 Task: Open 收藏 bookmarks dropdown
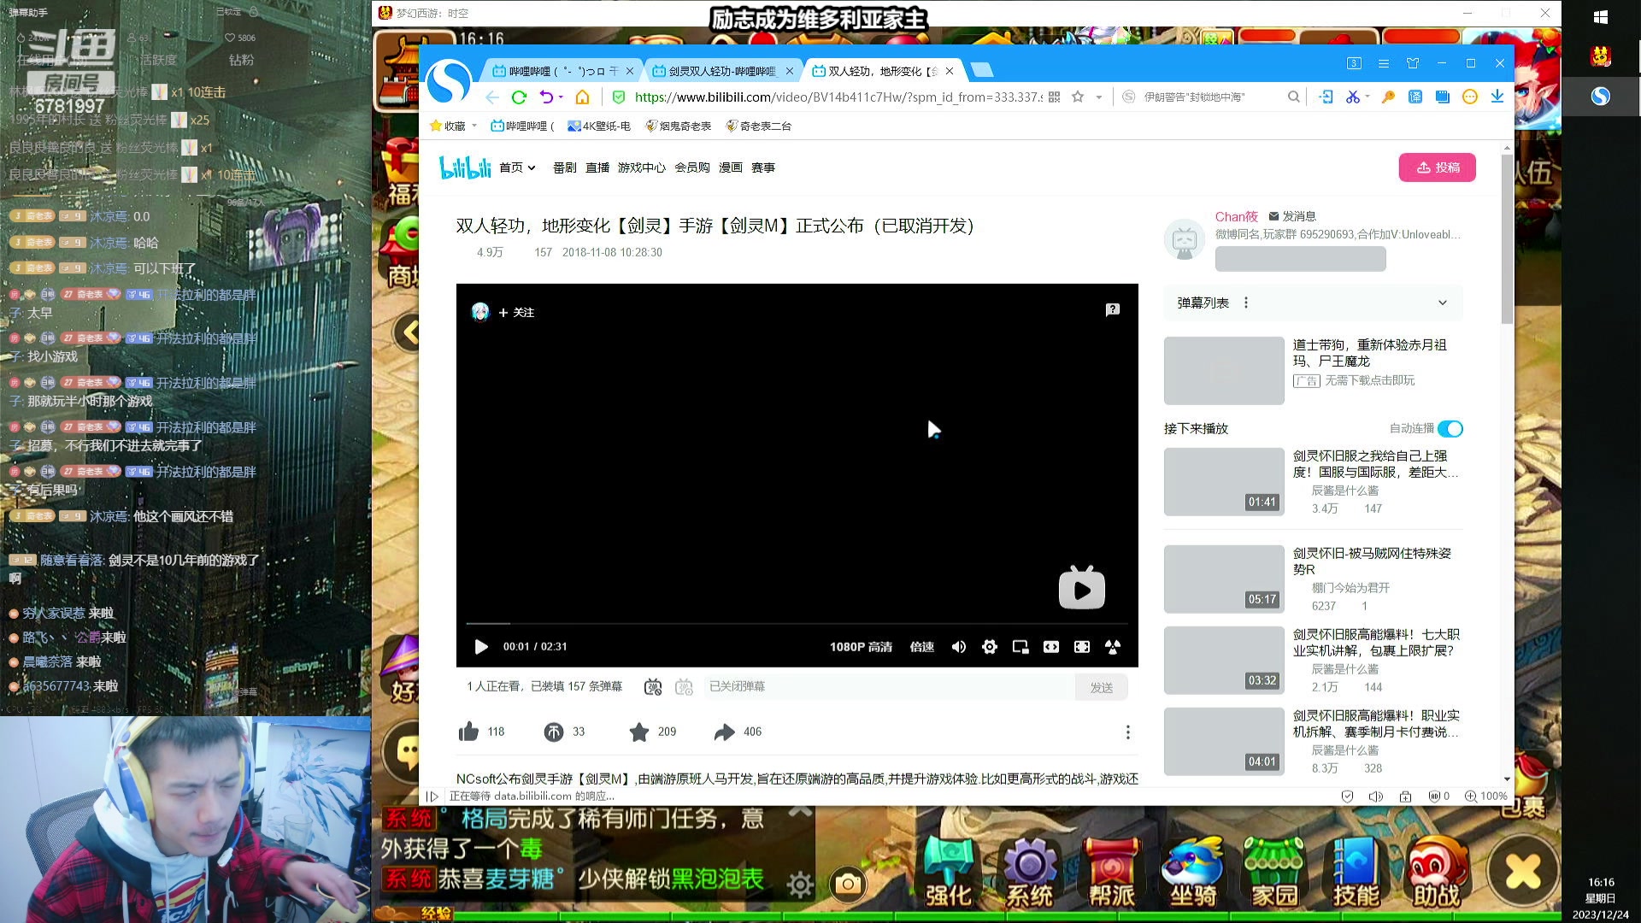pos(454,126)
